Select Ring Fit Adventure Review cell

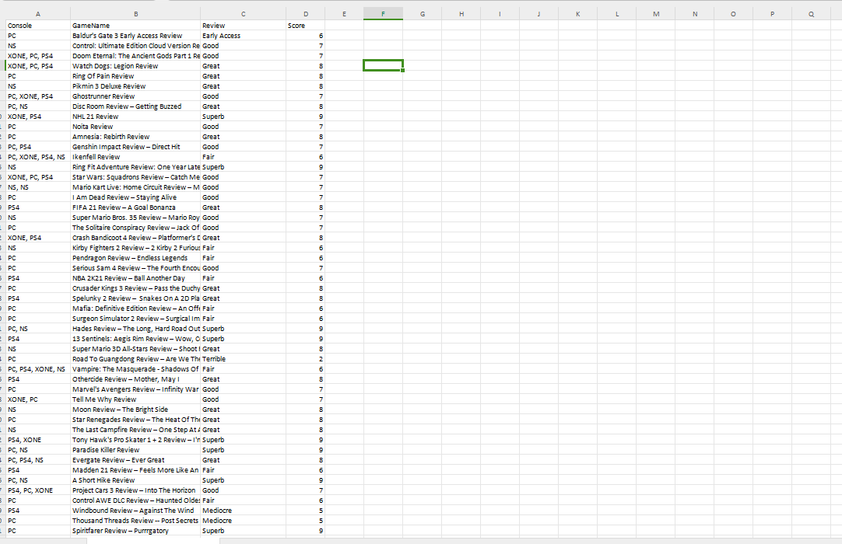pyautogui.click(x=135, y=167)
